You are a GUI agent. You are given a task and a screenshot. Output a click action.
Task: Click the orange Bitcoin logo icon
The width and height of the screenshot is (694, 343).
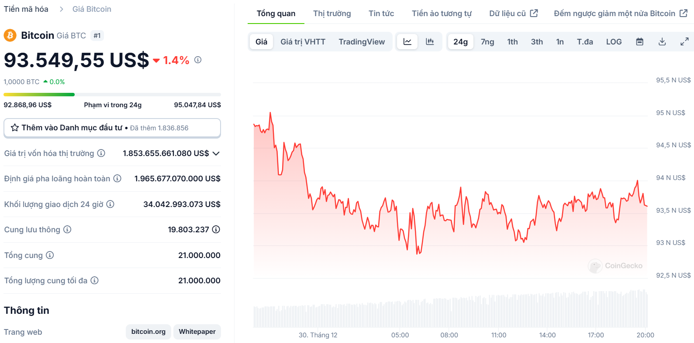(10, 35)
